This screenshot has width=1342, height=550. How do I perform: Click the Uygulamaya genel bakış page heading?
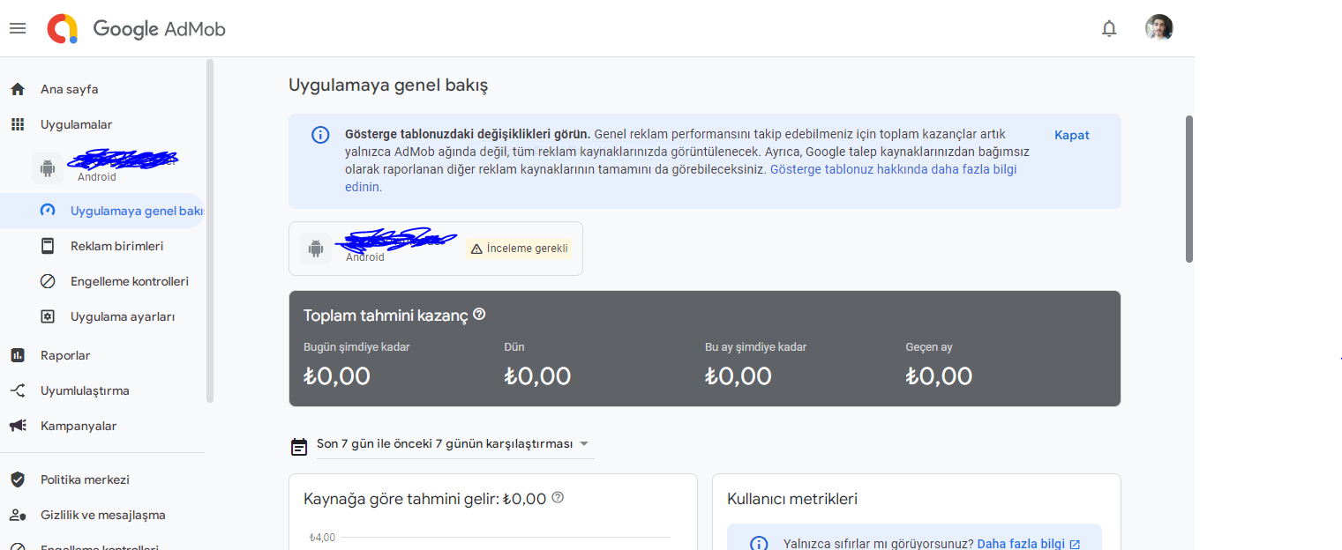(x=388, y=85)
